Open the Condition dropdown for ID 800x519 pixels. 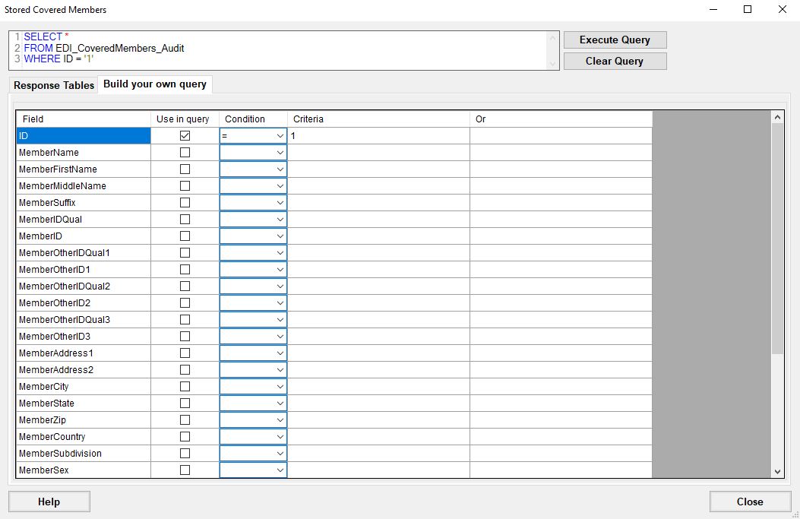tap(280, 136)
